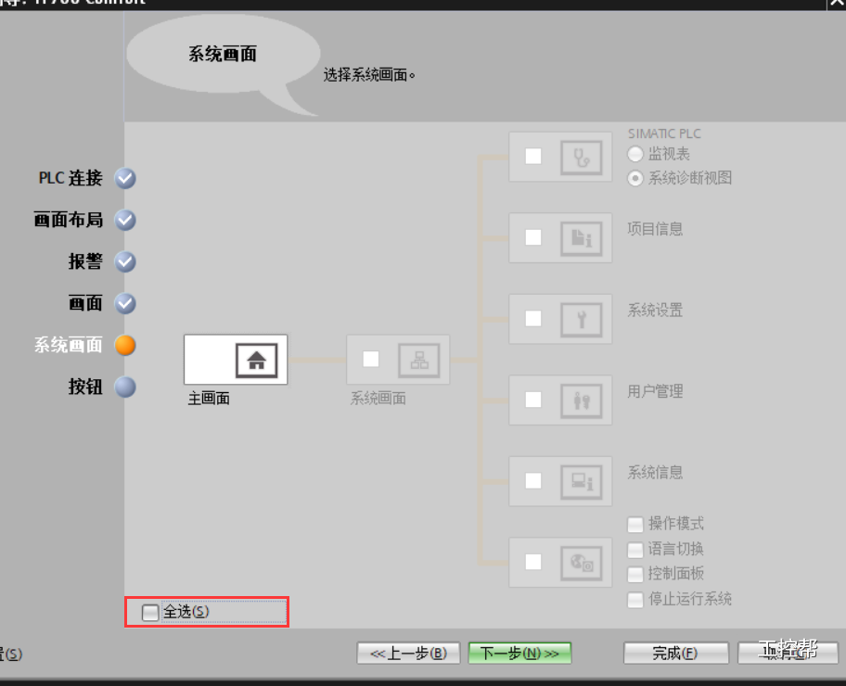Click the orange 系统画面 current step indicator
The height and width of the screenshot is (686, 846).
(125, 345)
